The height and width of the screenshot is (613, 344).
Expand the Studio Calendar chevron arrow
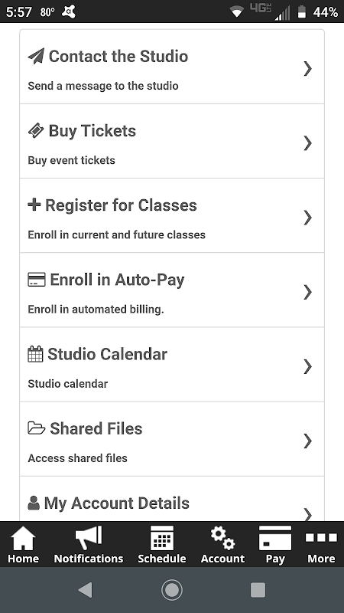308,366
